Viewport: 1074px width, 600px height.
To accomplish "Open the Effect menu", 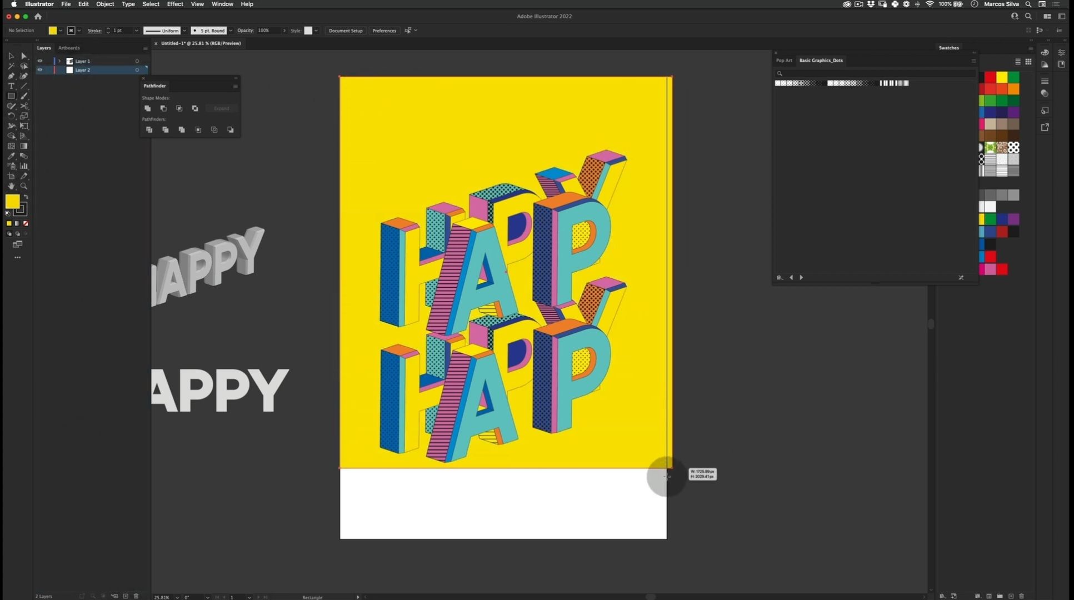I will [175, 4].
